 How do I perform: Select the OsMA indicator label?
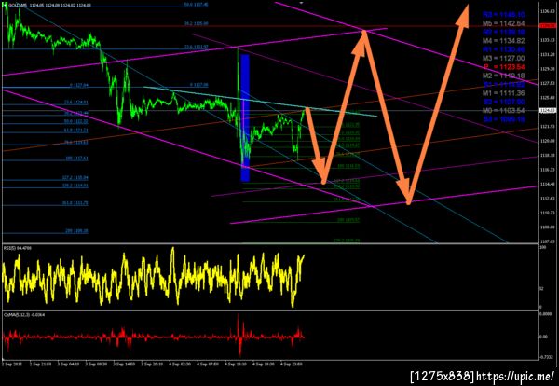pos(24,315)
